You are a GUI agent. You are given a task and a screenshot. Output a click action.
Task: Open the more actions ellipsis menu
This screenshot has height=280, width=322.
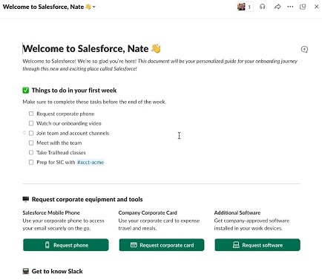(290, 7)
